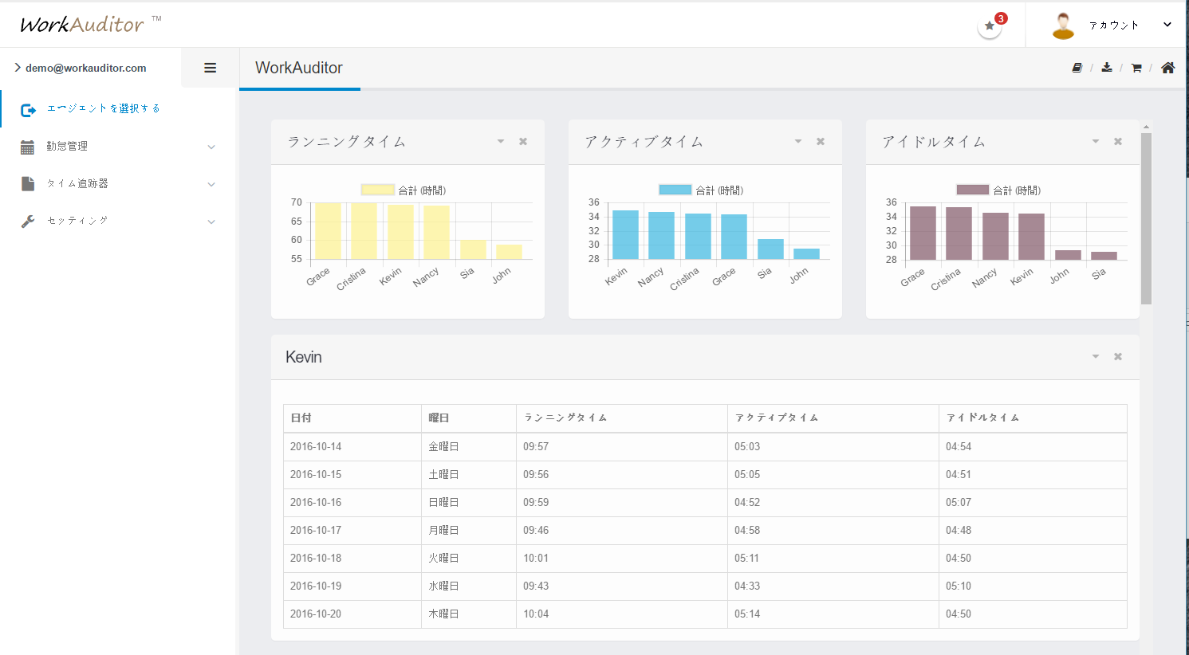The width and height of the screenshot is (1189, 655).
Task: Click the 土曜日 weekday cell
Action: point(469,475)
